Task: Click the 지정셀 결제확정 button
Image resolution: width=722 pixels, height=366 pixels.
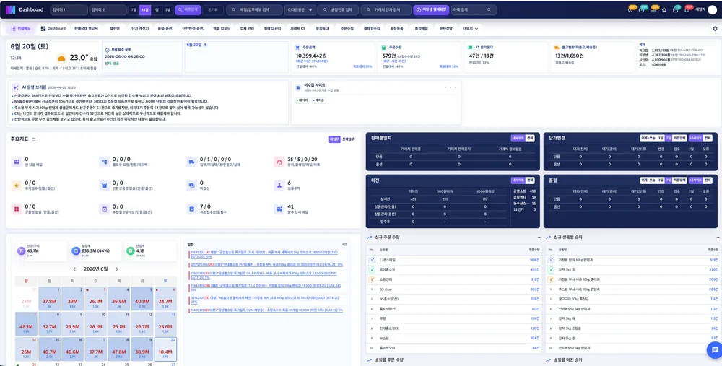Action: point(431,9)
